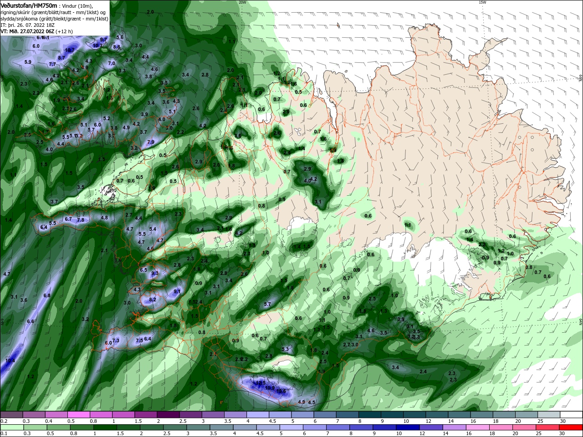Screen dimensions: 583x437
Task: Select the bright red swatch after 30, bottom legend row
Action: click(x=571, y=427)
